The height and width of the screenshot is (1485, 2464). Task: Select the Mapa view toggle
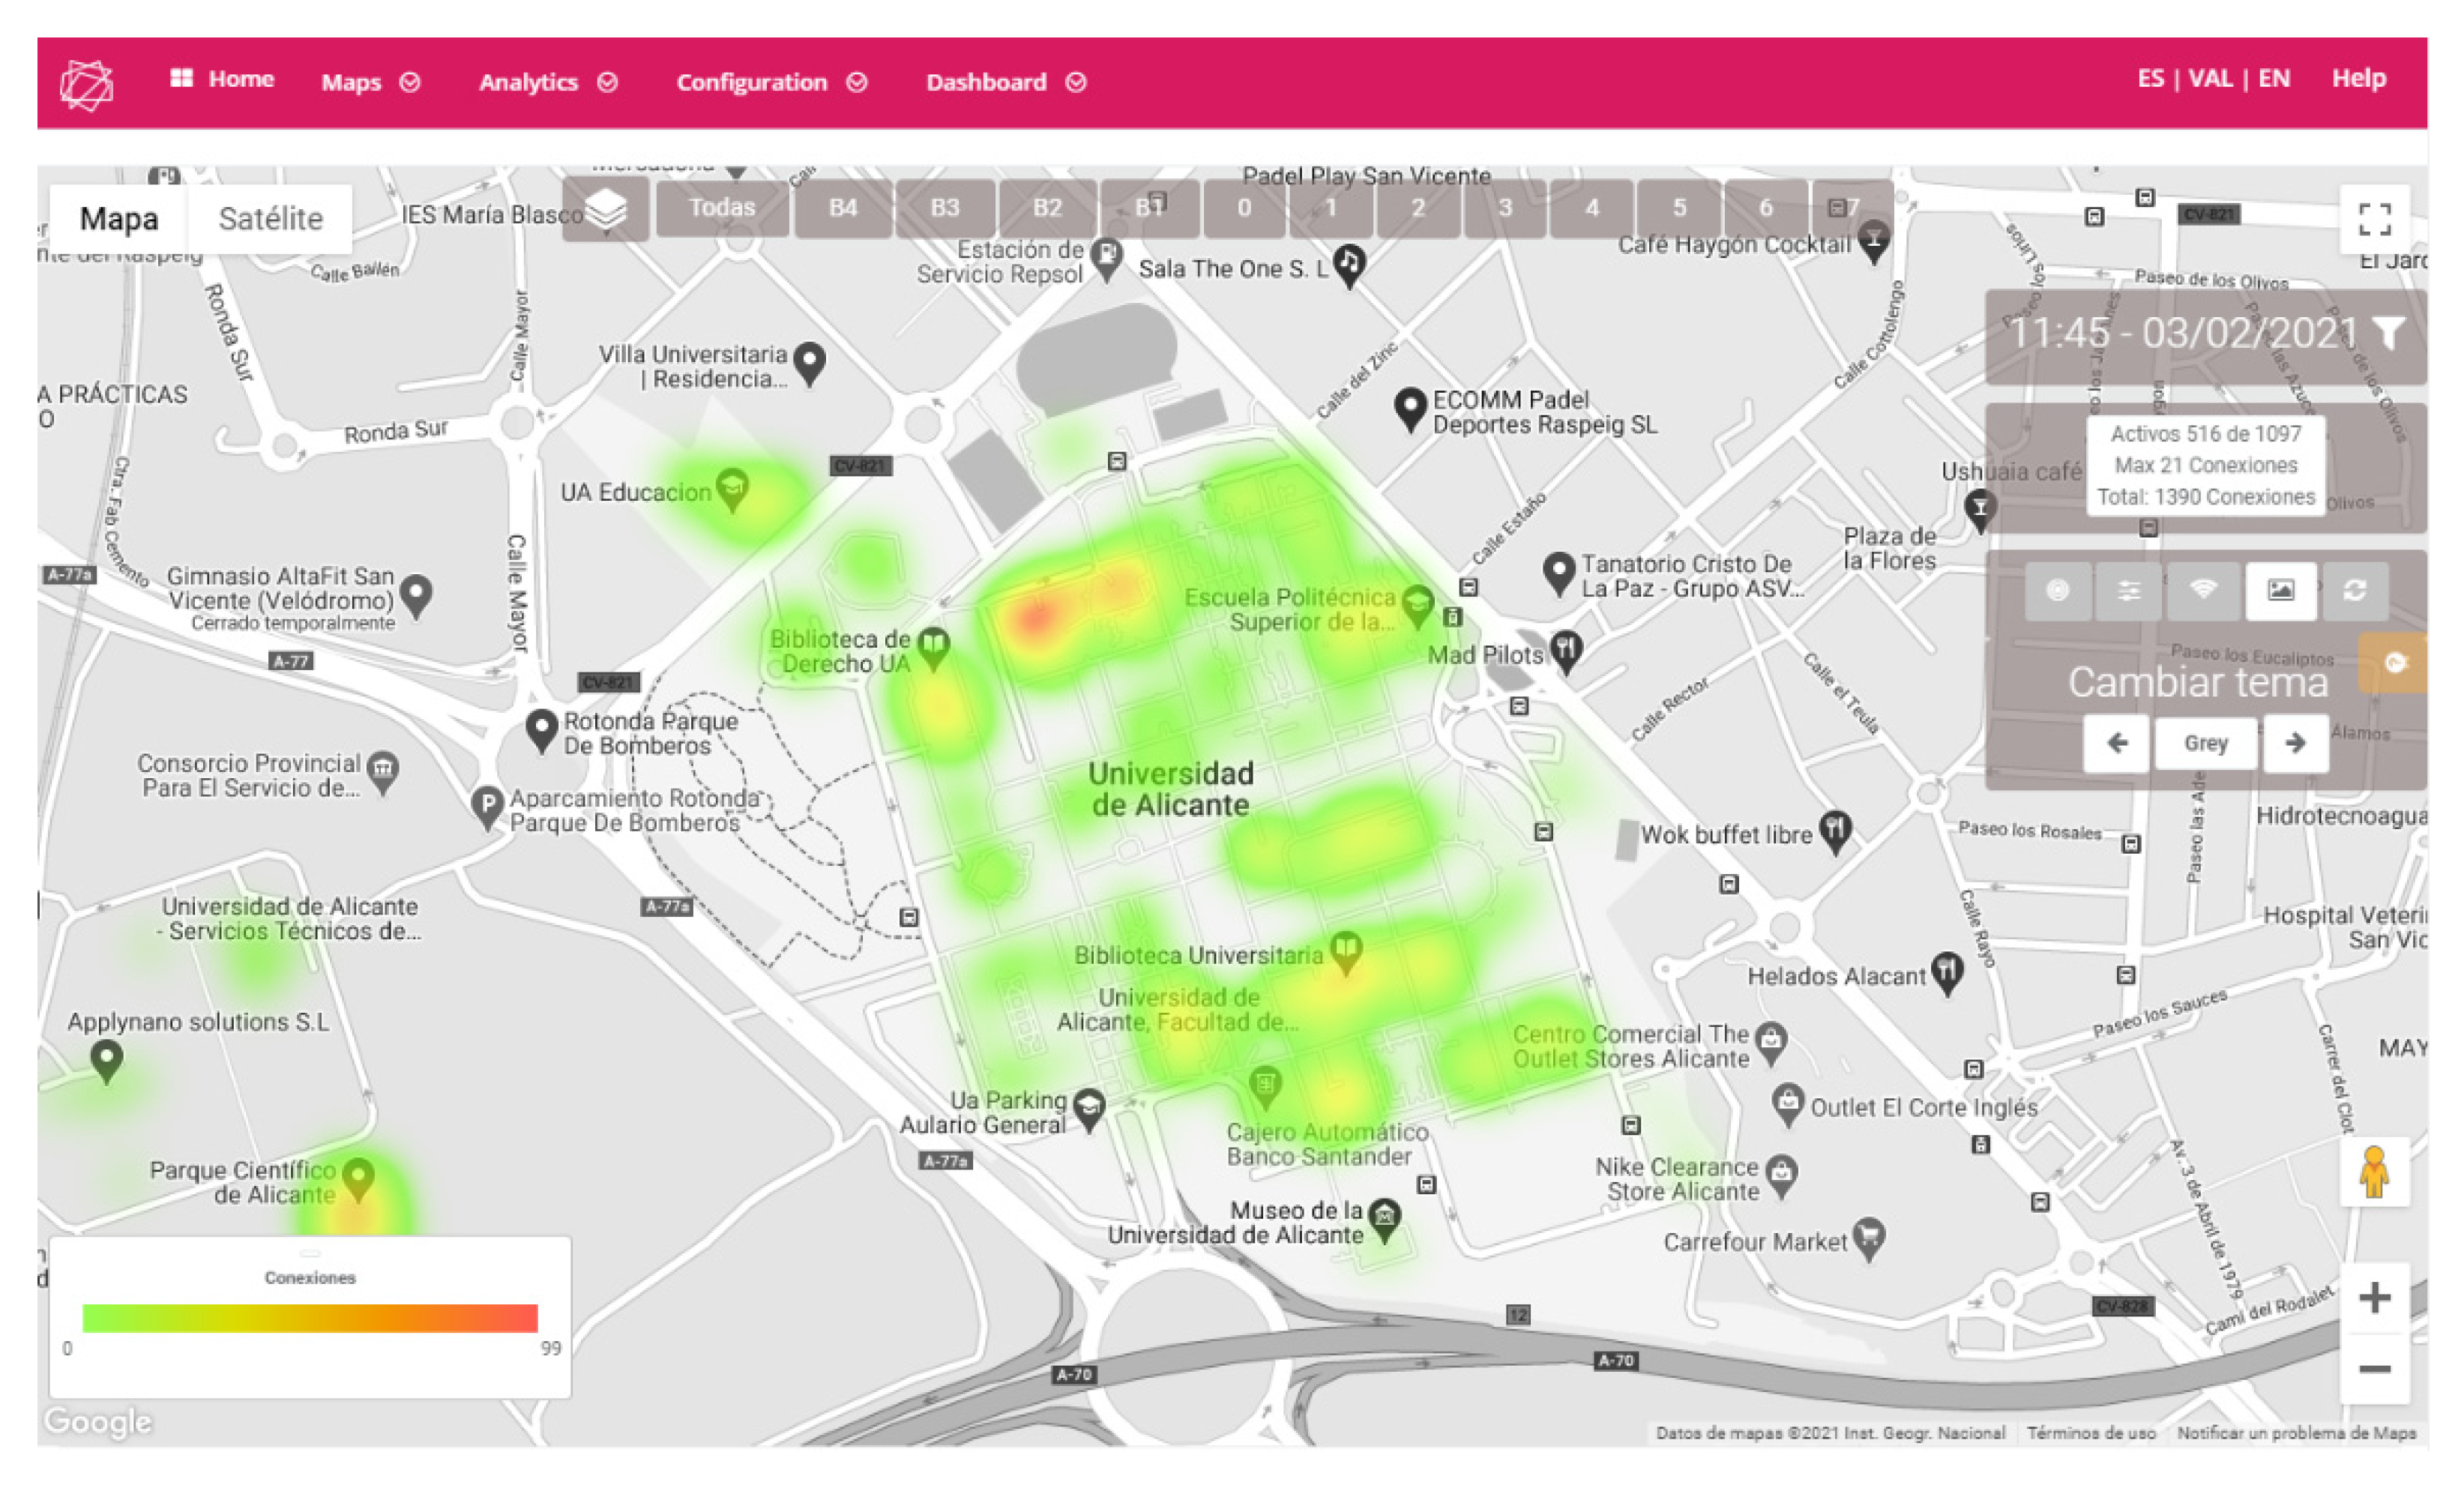(x=118, y=218)
